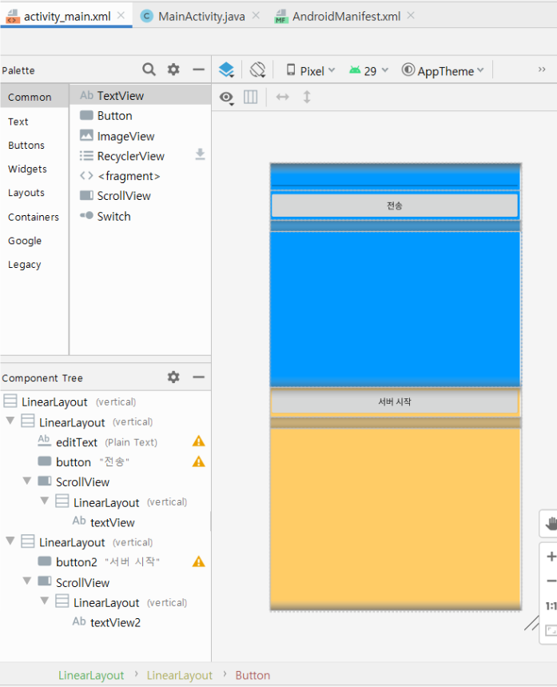The width and height of the screenshot is (557, 687).
Task: Open the Pixel device dropdown
Action: click(311, 70)
